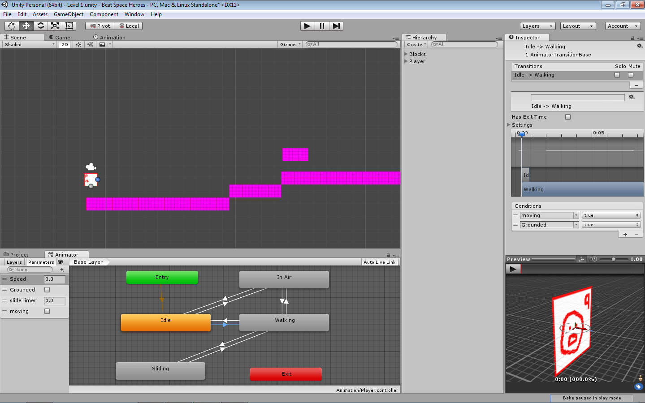Toggle 2D mode in the Scene view

click(x=64, y=44)
